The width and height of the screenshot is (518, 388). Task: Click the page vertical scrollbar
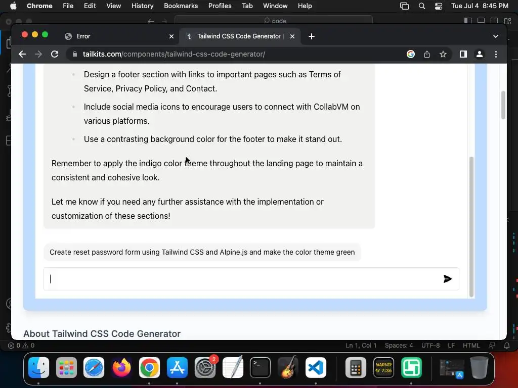point(503,105)
